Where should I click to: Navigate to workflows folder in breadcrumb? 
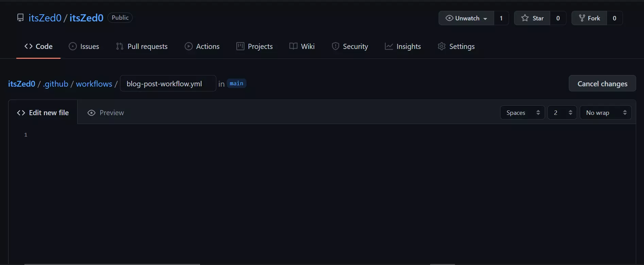[x=94, y=84]
